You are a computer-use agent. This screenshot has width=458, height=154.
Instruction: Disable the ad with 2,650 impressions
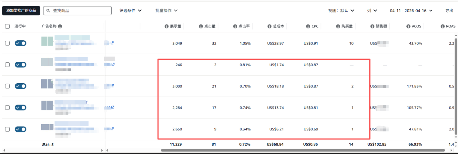point(20,129)
